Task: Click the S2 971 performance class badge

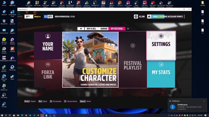Action: tap(48, 17)
